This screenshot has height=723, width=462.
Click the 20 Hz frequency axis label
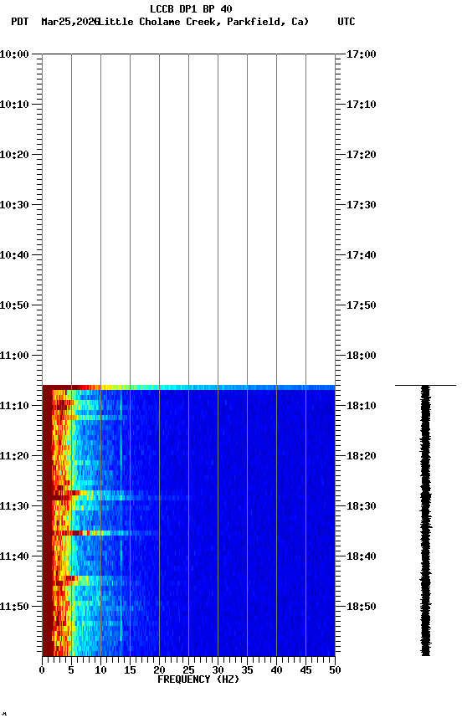[159, 670]
